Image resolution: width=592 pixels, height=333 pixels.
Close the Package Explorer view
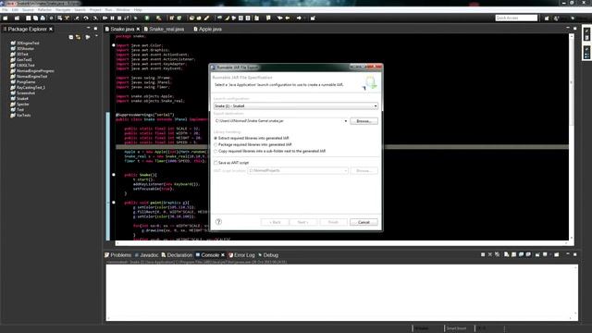pyautogui.click(x=51, y=29)
